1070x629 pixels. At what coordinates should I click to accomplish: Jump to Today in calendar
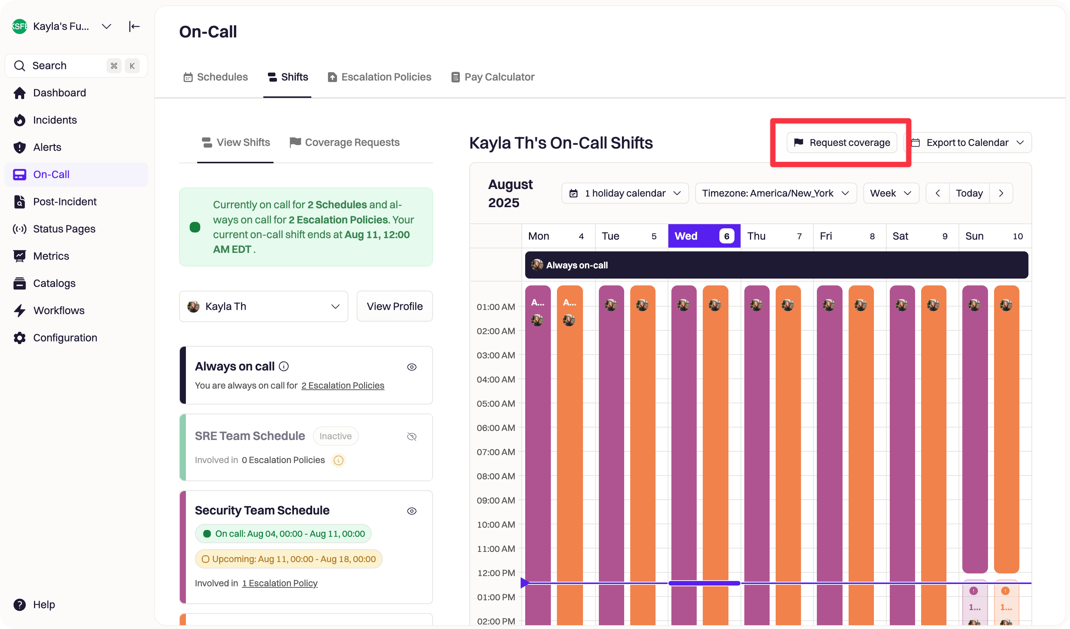(969, 193)
